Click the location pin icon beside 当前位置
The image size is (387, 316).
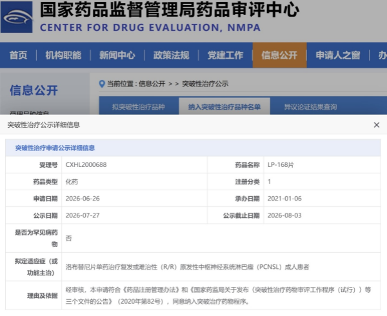click(x=102, y=84)
